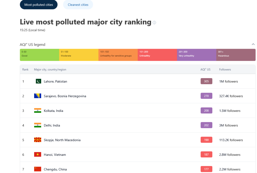Image resolution: width=257 pixels, height=173 pixels.
Task: Click the Vietnam flag beside Hanoi
Action: point(38,155)
